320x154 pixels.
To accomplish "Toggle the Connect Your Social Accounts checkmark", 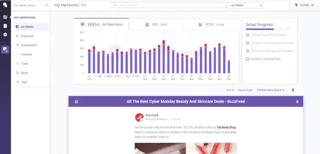I will click(x=248, y=43).
